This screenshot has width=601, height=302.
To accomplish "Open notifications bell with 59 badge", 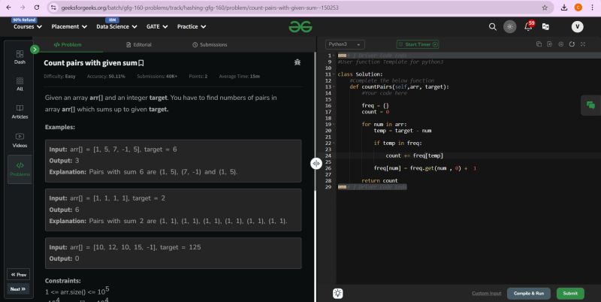I will [529, 26].
